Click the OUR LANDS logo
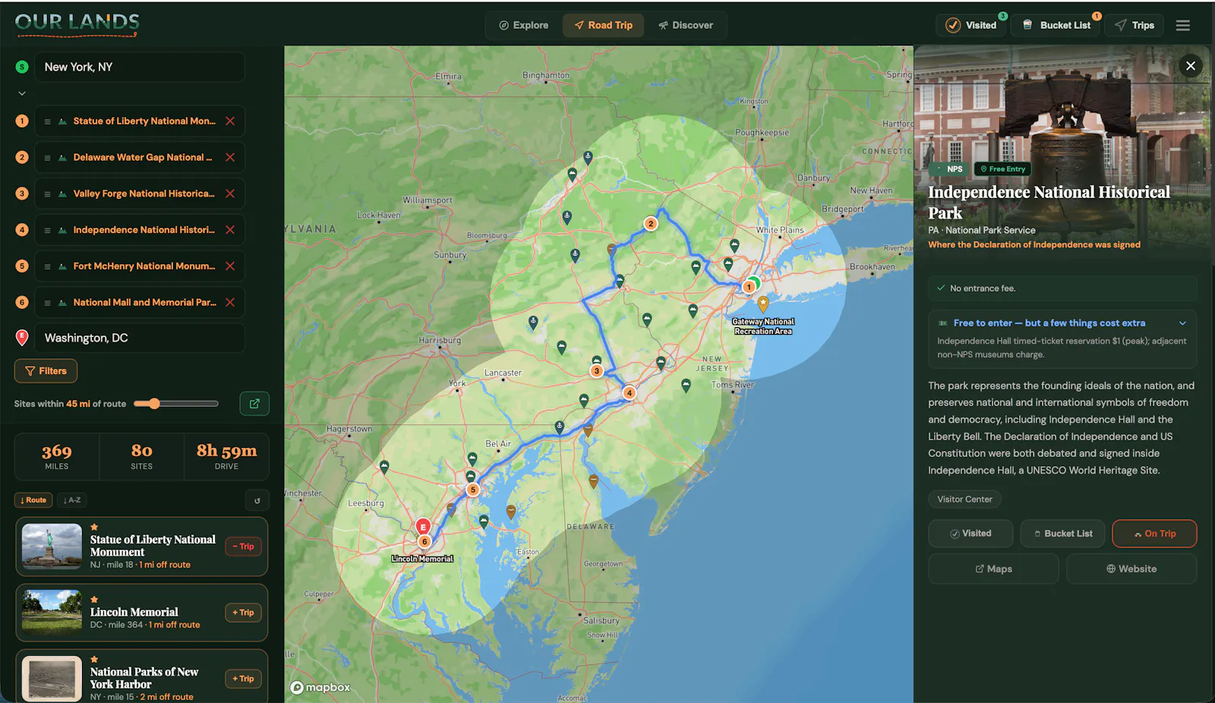The width and height of the screenshot is (1215, 703). tap(77, 24)
